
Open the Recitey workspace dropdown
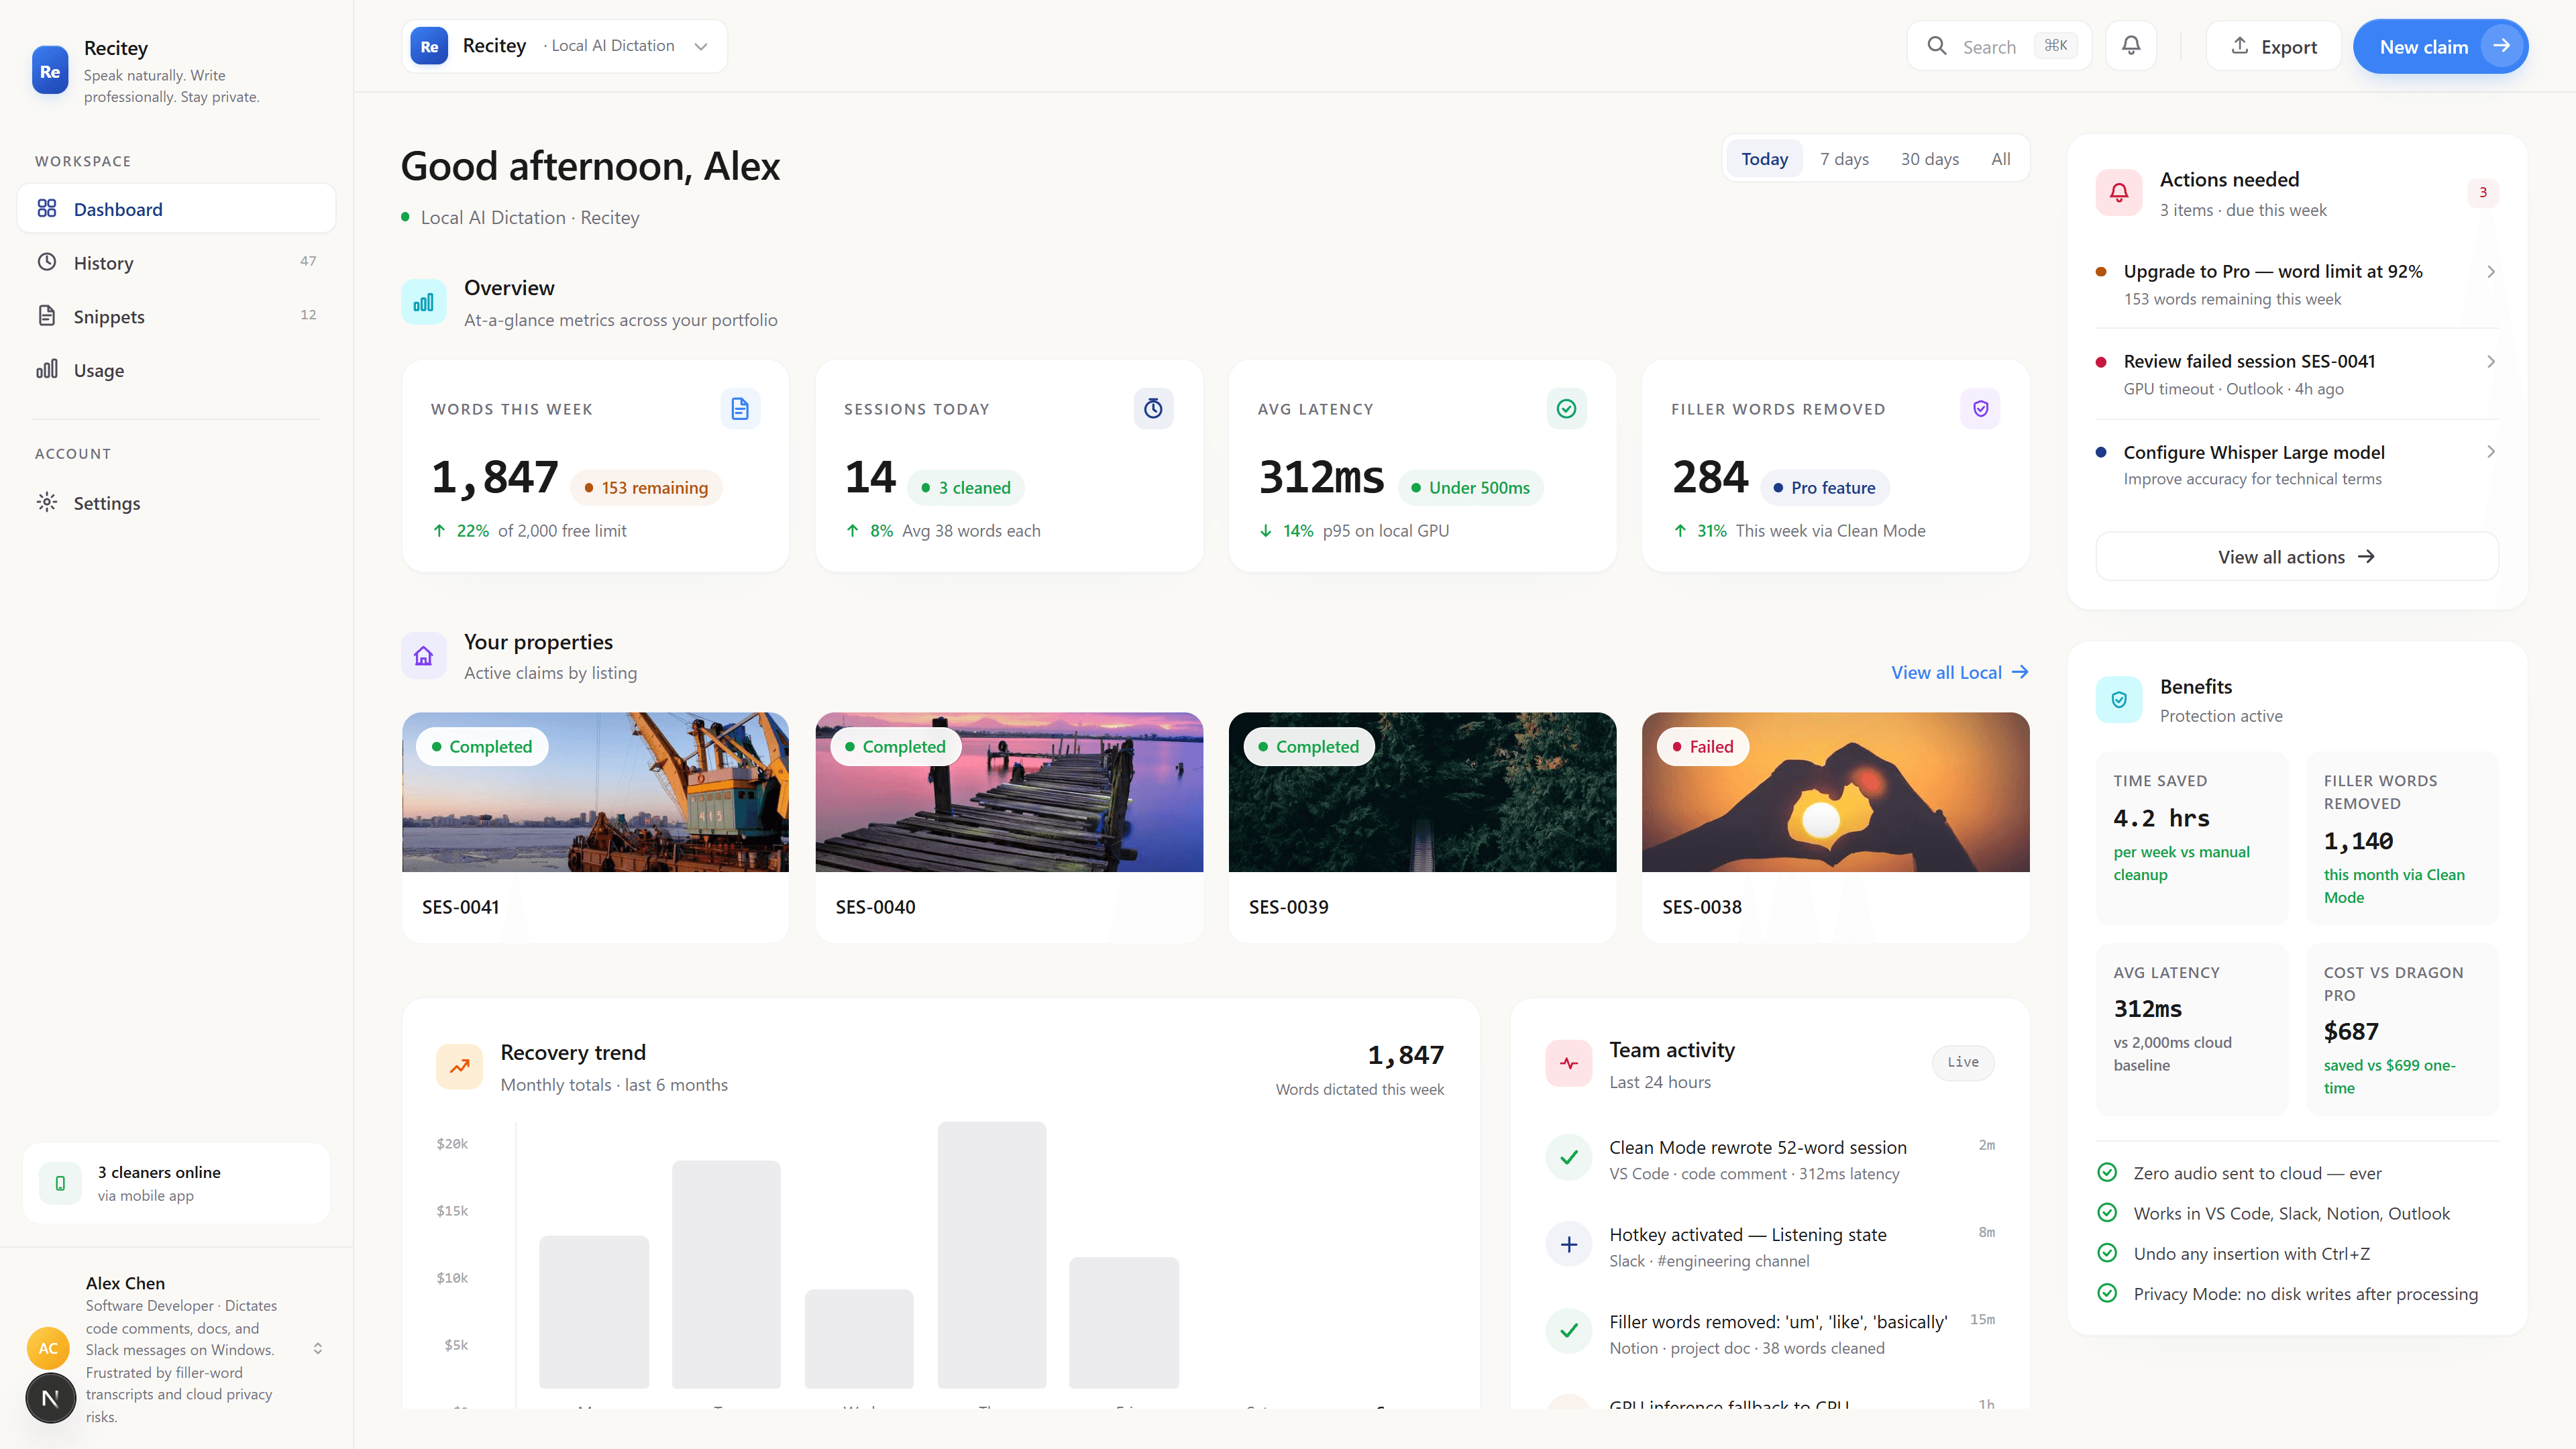tap(565, 46)
